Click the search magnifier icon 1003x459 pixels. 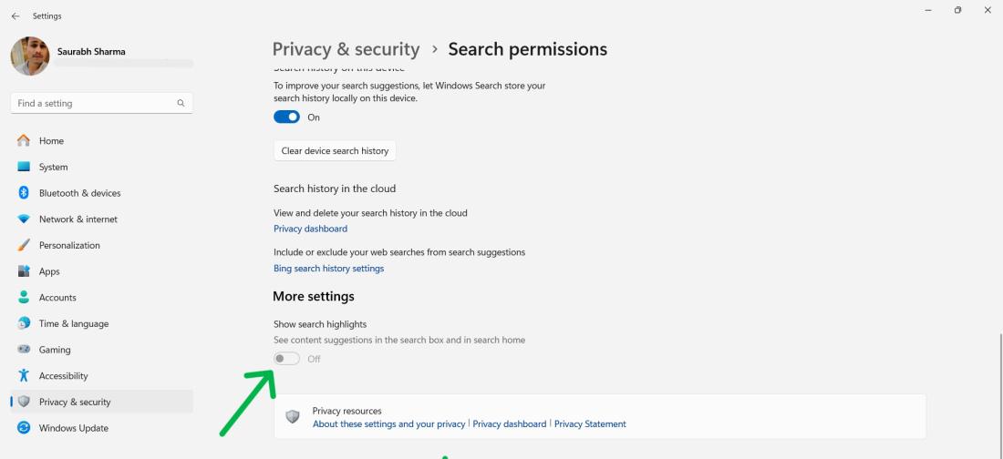click(x=181, y=104)
